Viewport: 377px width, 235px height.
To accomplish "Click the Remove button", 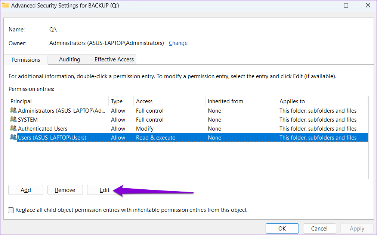I will [65, 190].
